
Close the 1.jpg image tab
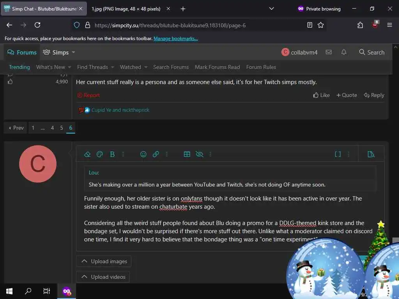tap(168, 9)
